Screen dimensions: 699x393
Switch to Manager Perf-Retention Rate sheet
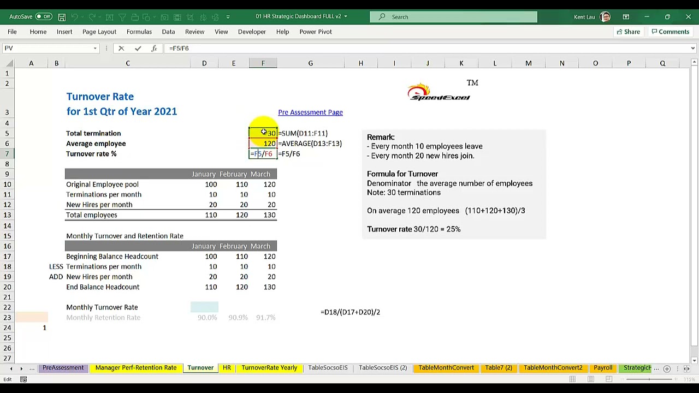pyautogui.click(x=136, y=368)
